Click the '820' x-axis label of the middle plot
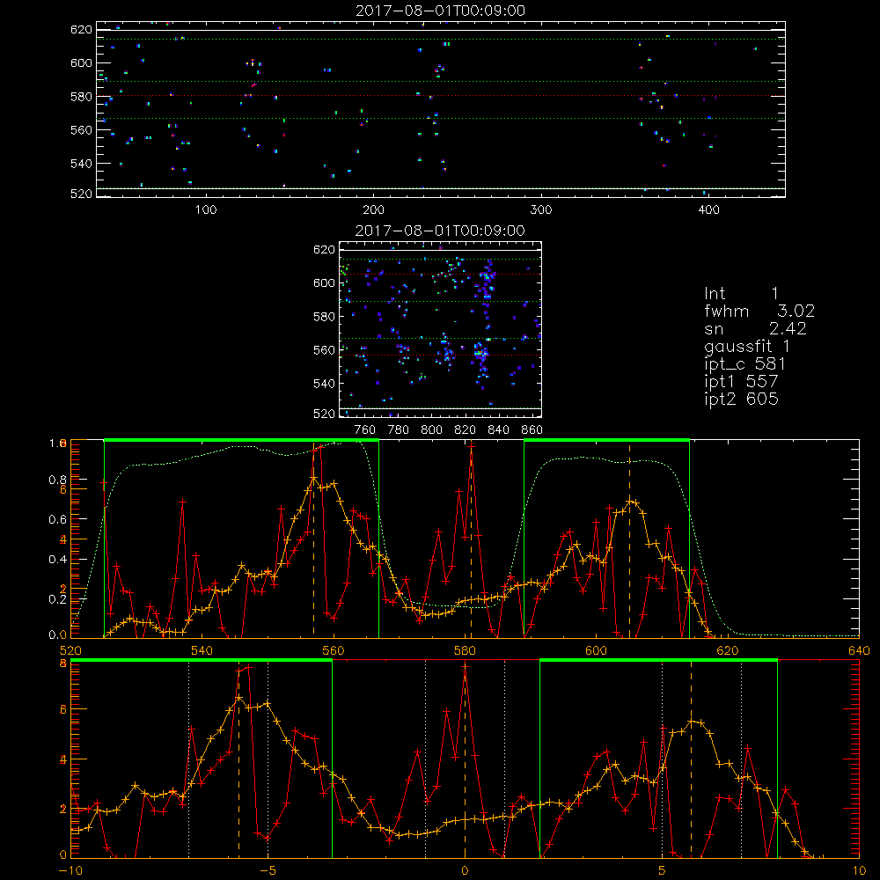The image size is (880, 880). 466,430
